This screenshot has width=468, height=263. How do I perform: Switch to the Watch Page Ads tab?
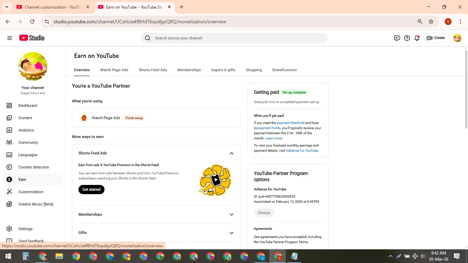pyautogui.click(x=114, y=70)
